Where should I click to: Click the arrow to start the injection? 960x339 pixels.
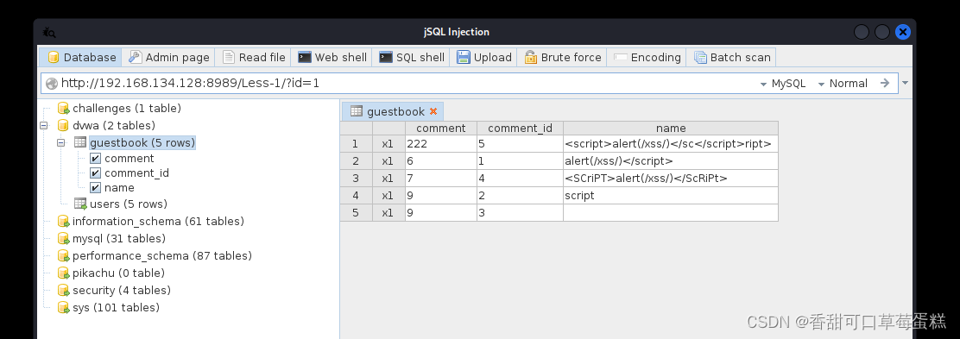[885, 83]
